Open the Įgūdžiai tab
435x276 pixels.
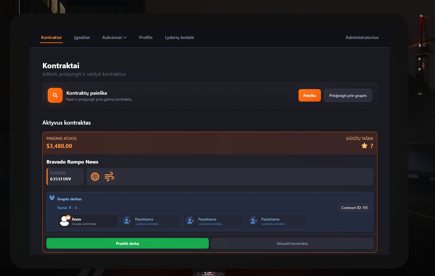[x=82, y=37]
